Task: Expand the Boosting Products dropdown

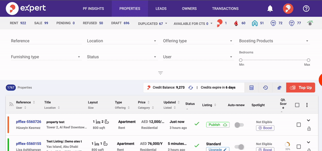Action: (275, 41)
